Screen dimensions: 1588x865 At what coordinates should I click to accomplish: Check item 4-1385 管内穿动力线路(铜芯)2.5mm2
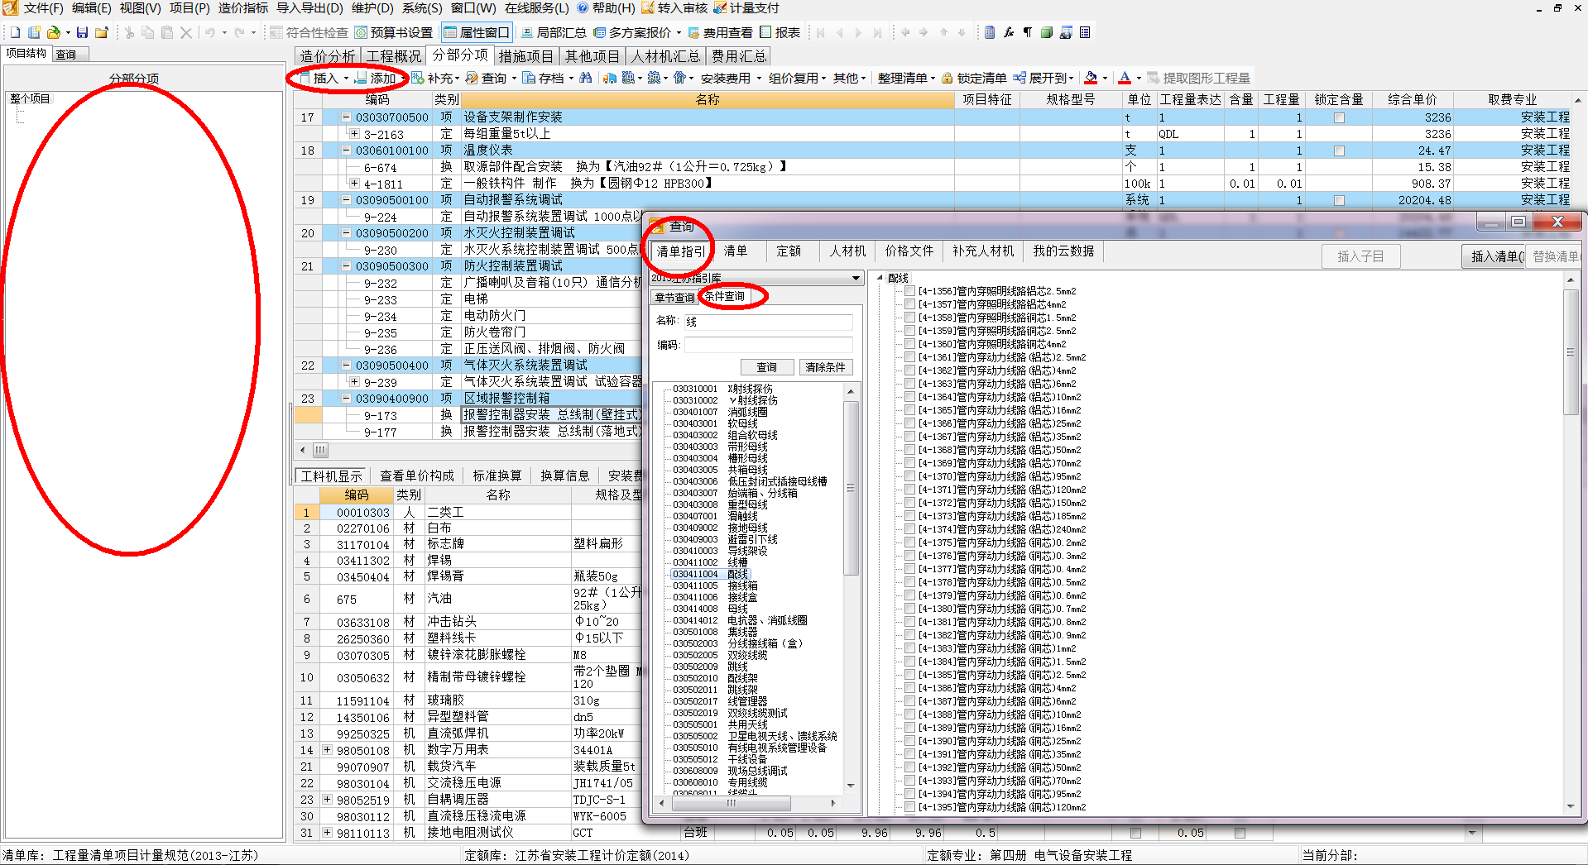point(910,675)
